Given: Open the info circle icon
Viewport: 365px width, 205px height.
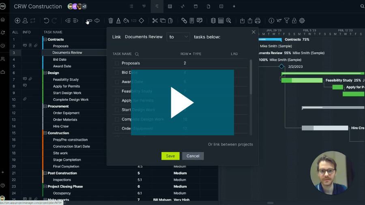Looking at the screenshot, I should [271, 21].
